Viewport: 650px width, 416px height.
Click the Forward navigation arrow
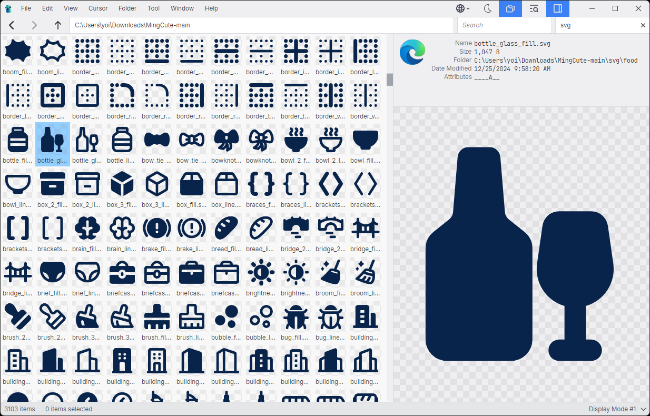coord(35,25)
